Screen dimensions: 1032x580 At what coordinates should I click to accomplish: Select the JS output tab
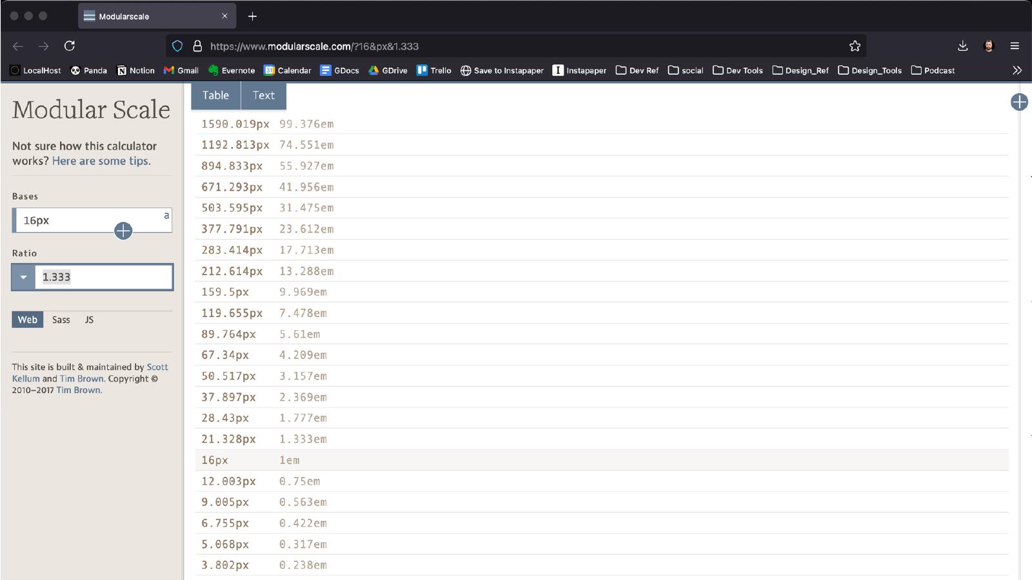(x=89, y=320)
